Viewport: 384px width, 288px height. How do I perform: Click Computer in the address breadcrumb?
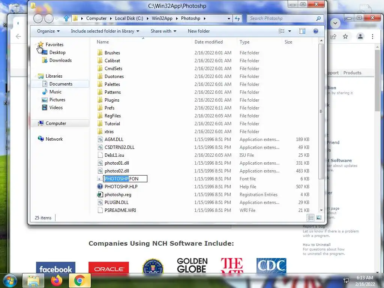pyautogui.click(x=96, y=18)
